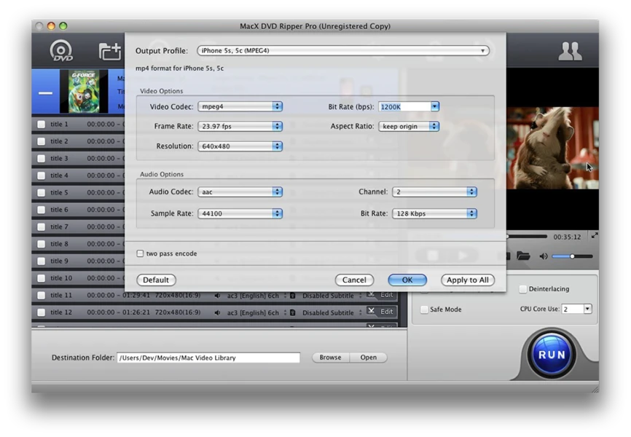Enable the two pass encode checkbox

tap(140, 253)
